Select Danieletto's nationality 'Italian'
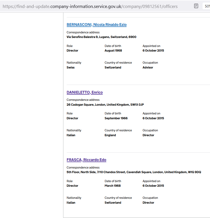This screenshot has height=218, width=210. pyautogui.click(x=71, y=135)
